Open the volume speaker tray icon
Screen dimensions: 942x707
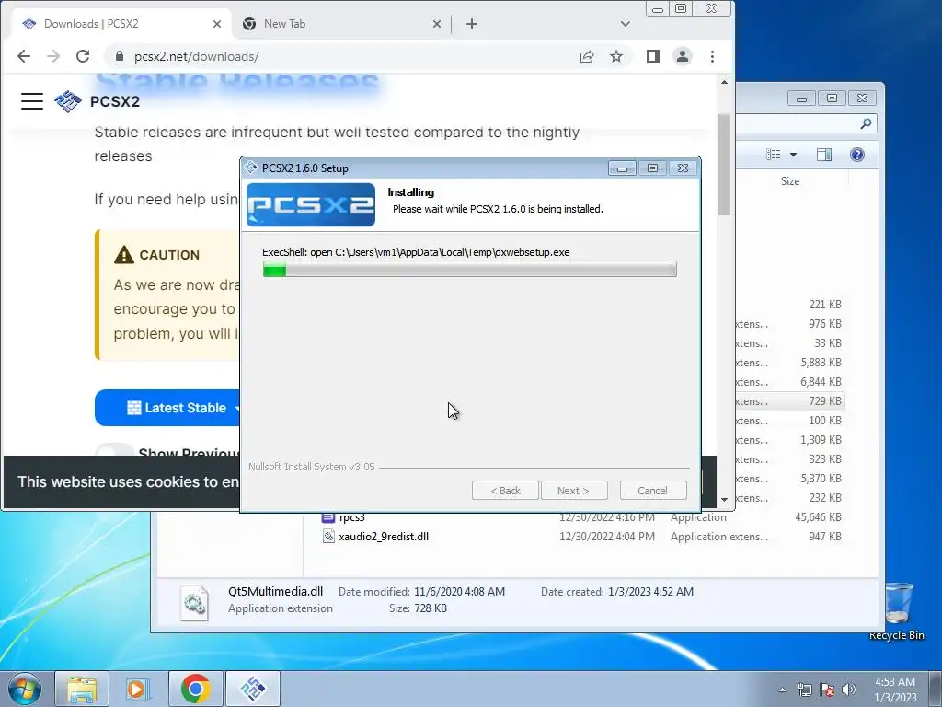pyautogui.click(x=848, y=690)
